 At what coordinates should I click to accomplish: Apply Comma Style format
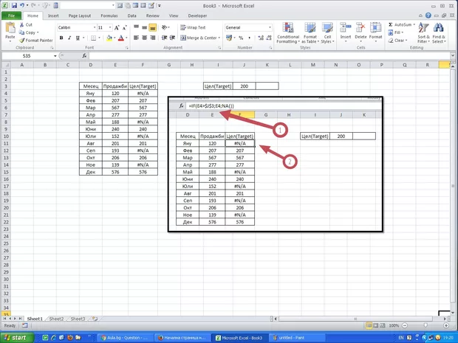coord(249,38)
